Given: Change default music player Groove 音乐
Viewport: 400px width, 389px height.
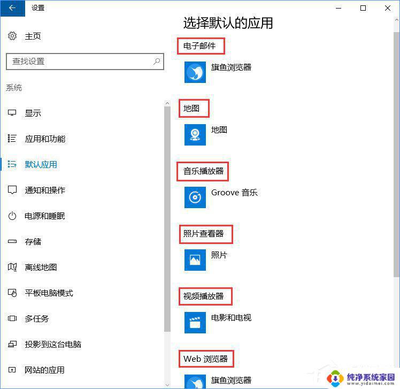Looking at the screenshot, I should (x=234, y=193).
